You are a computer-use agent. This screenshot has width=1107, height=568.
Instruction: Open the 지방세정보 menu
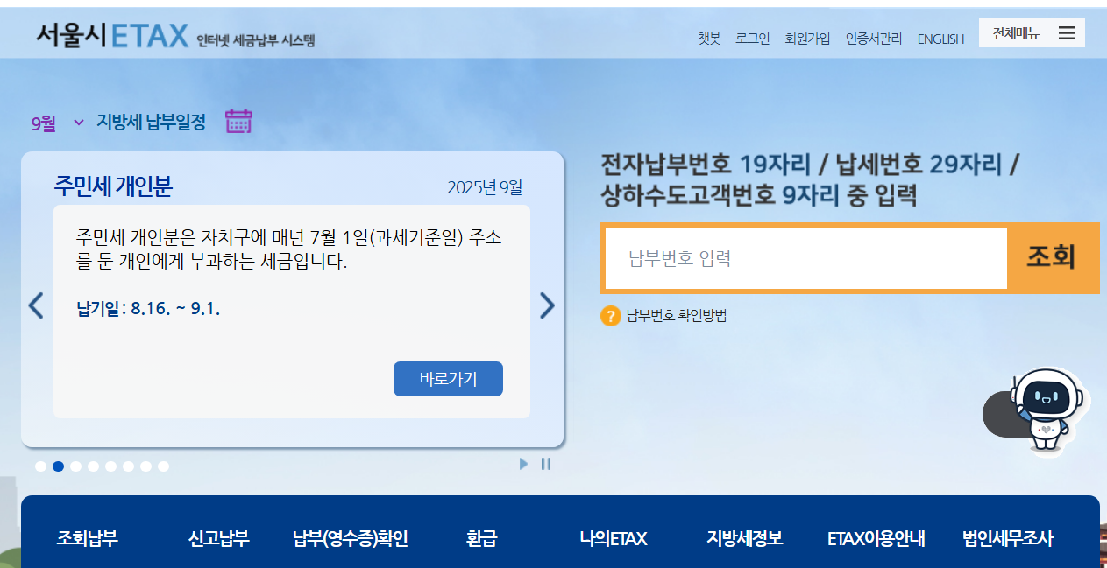(x=745, y=539)
